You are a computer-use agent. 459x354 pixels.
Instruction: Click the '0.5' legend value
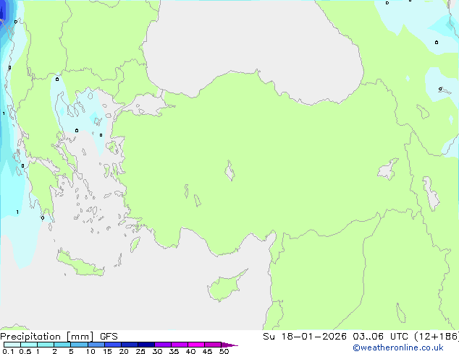coord(25,351)
